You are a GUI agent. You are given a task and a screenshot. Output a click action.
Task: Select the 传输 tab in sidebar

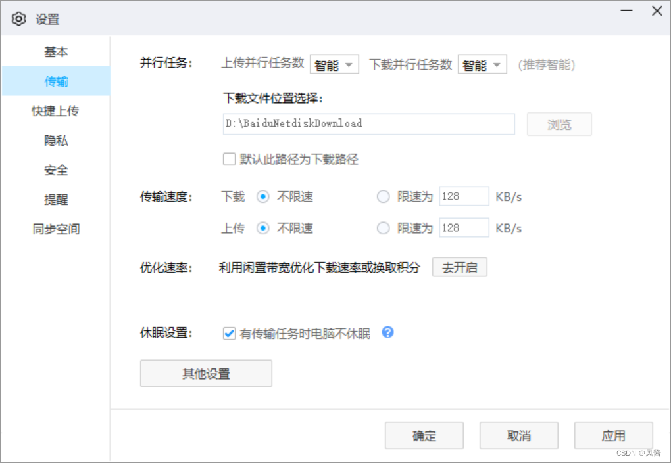click(x=56, y=81)
